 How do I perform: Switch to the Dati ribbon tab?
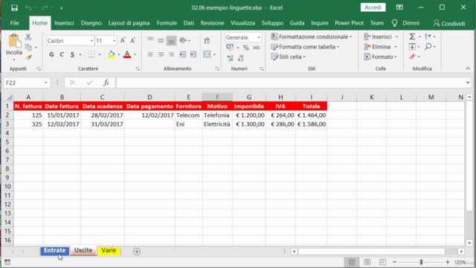(188, 23)
